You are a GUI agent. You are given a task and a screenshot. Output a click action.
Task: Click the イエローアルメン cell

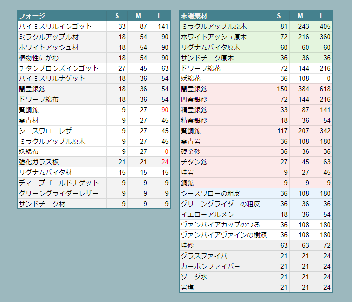click(x=224, y=214)
